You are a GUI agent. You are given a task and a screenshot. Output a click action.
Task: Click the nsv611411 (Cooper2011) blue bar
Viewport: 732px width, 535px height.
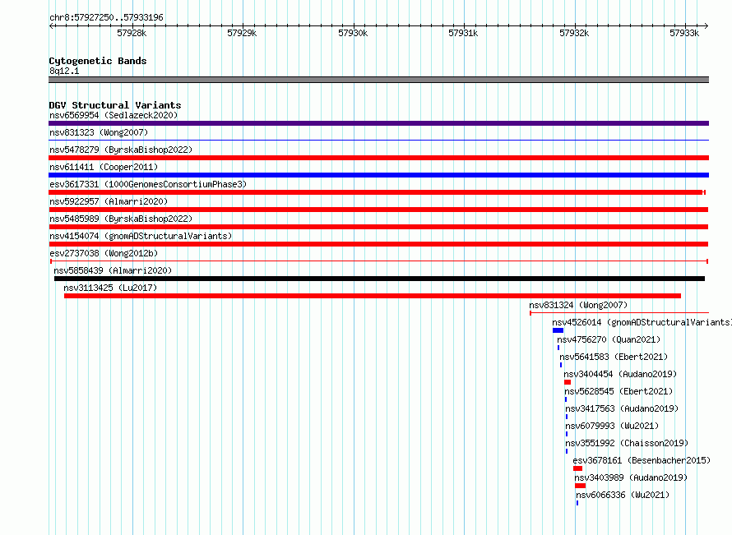point(378,175)
